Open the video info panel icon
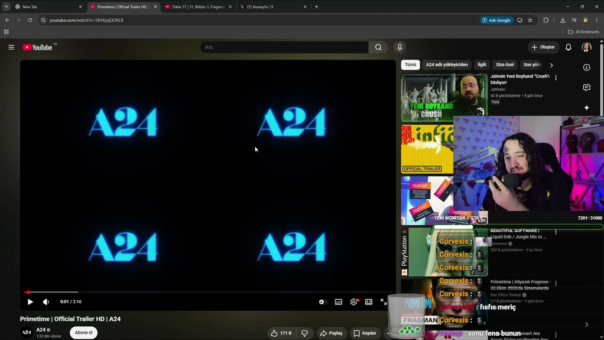 point(587,68)
